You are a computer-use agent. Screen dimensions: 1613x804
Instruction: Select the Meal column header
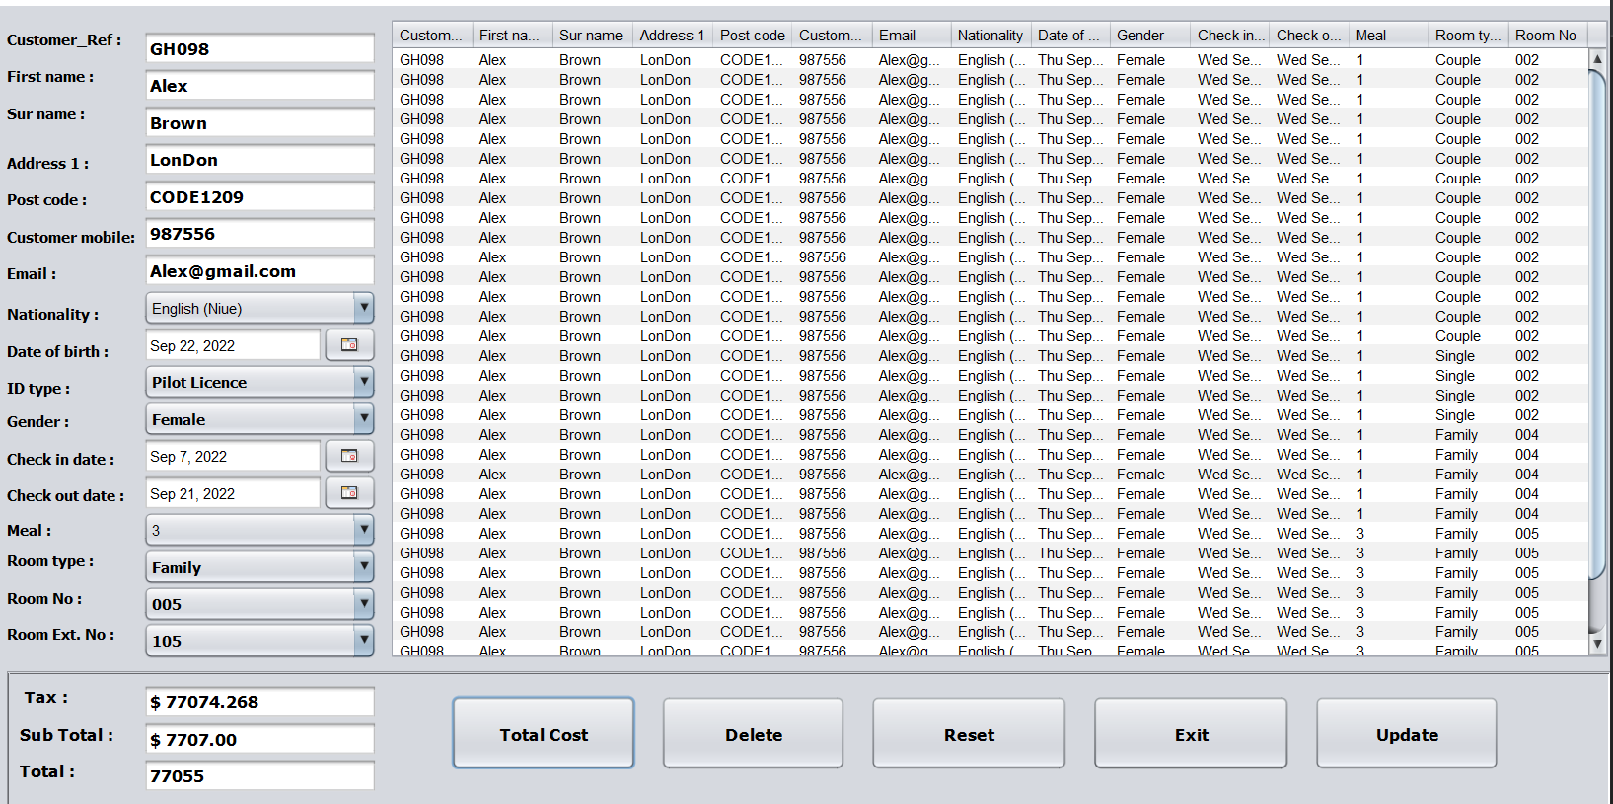click(x=1389, y=36)
